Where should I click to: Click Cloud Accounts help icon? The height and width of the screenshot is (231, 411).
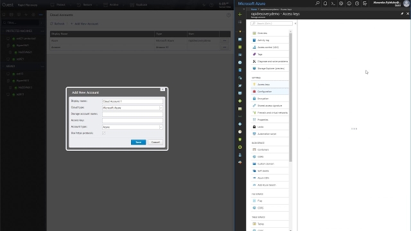pyautogui.click(x=229, y=15)
